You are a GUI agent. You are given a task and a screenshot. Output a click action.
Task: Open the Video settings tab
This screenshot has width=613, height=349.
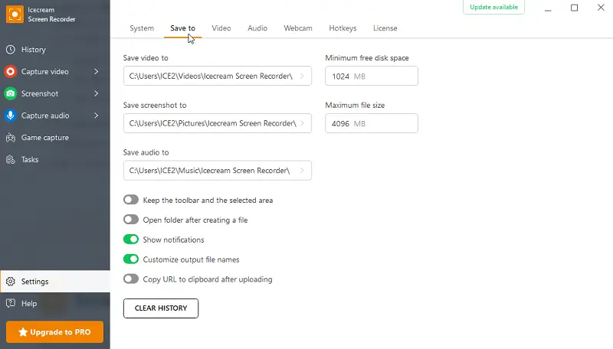click(x=221, y=28)
